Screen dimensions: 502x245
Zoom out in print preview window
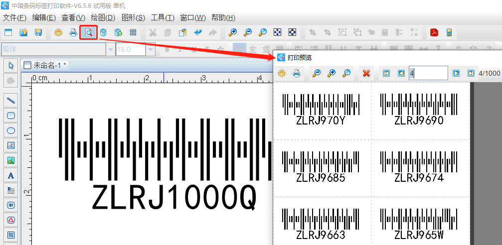pos(317,73)
